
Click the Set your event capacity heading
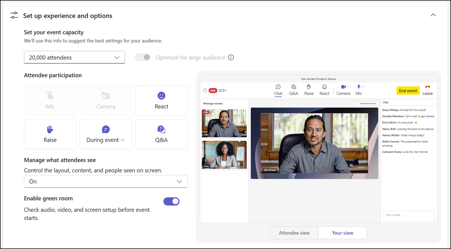coord(54,32)
